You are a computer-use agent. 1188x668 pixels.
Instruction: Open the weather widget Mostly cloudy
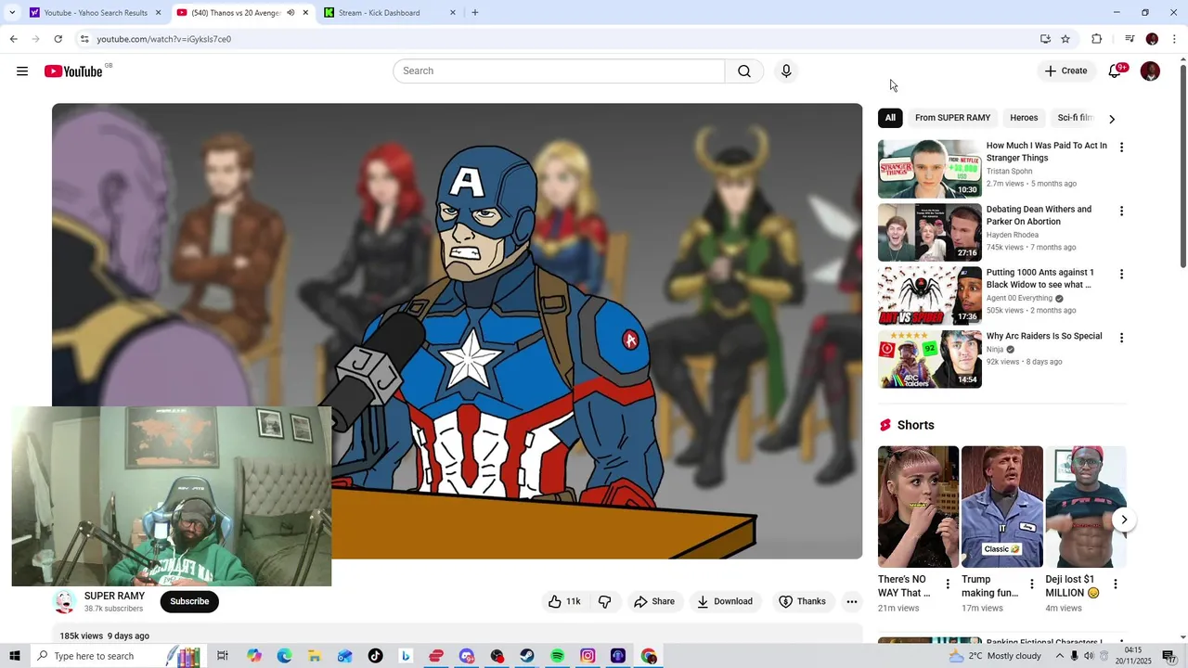[995, 656]
